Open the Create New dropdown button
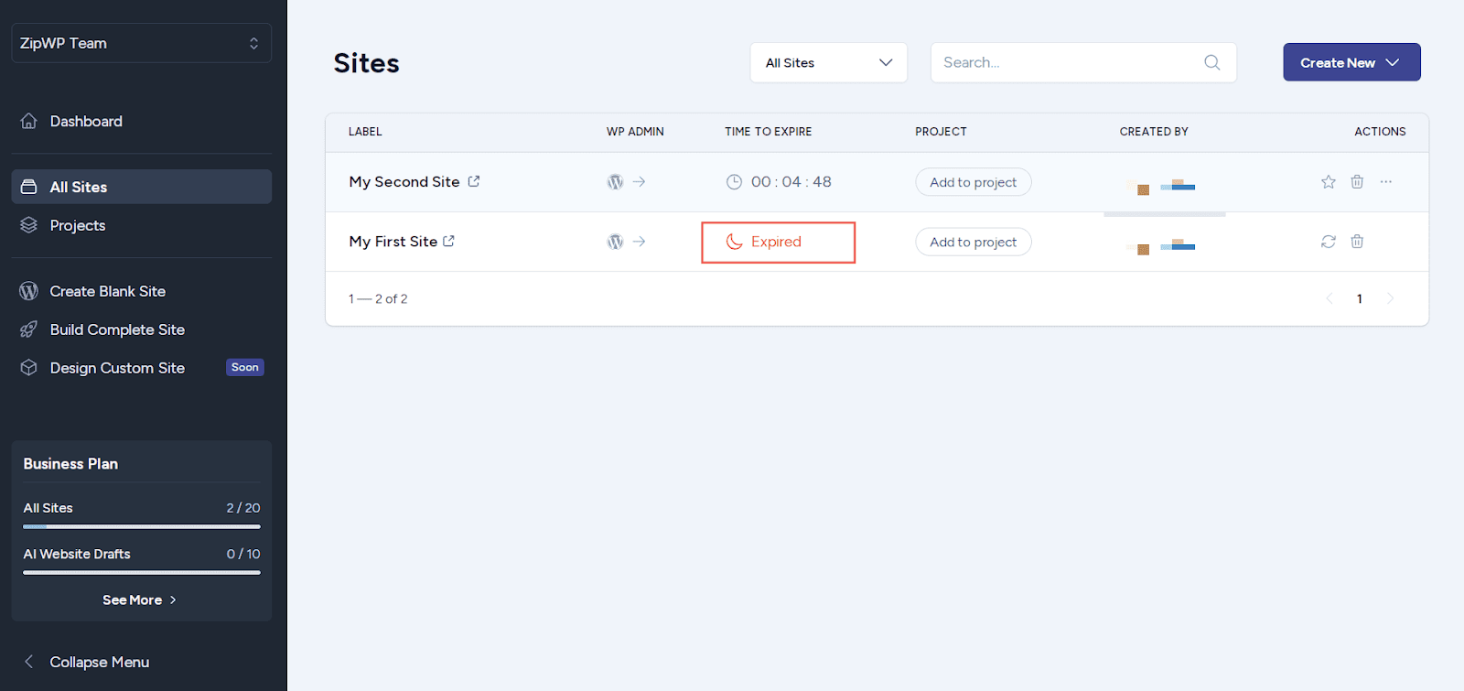1464x691 pixels. pyautogui.click(x=1351, y=62)
